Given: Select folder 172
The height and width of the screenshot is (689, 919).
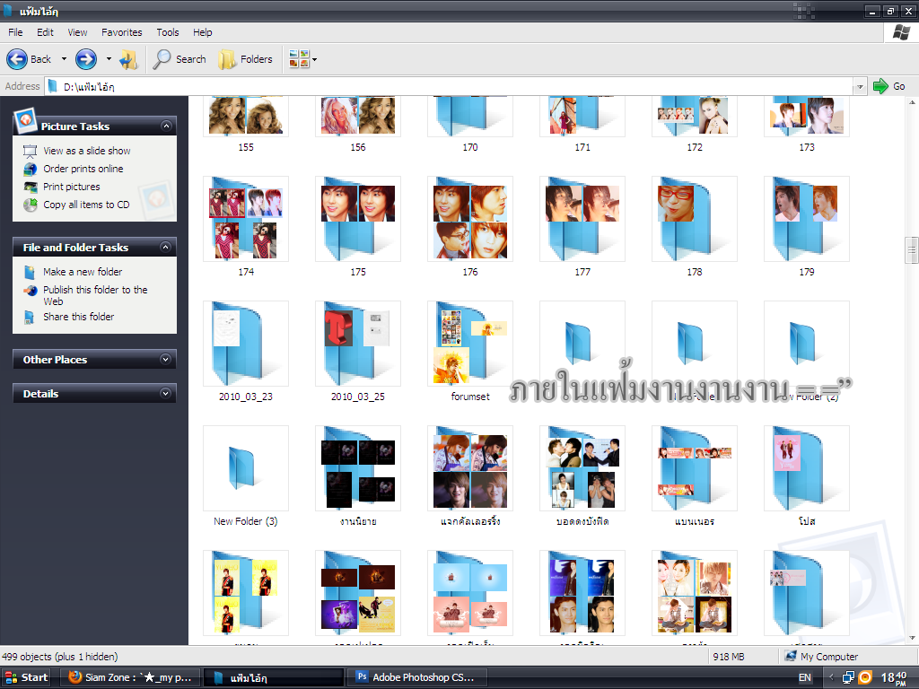Looking at the screenshot, I should coord(695,123).
